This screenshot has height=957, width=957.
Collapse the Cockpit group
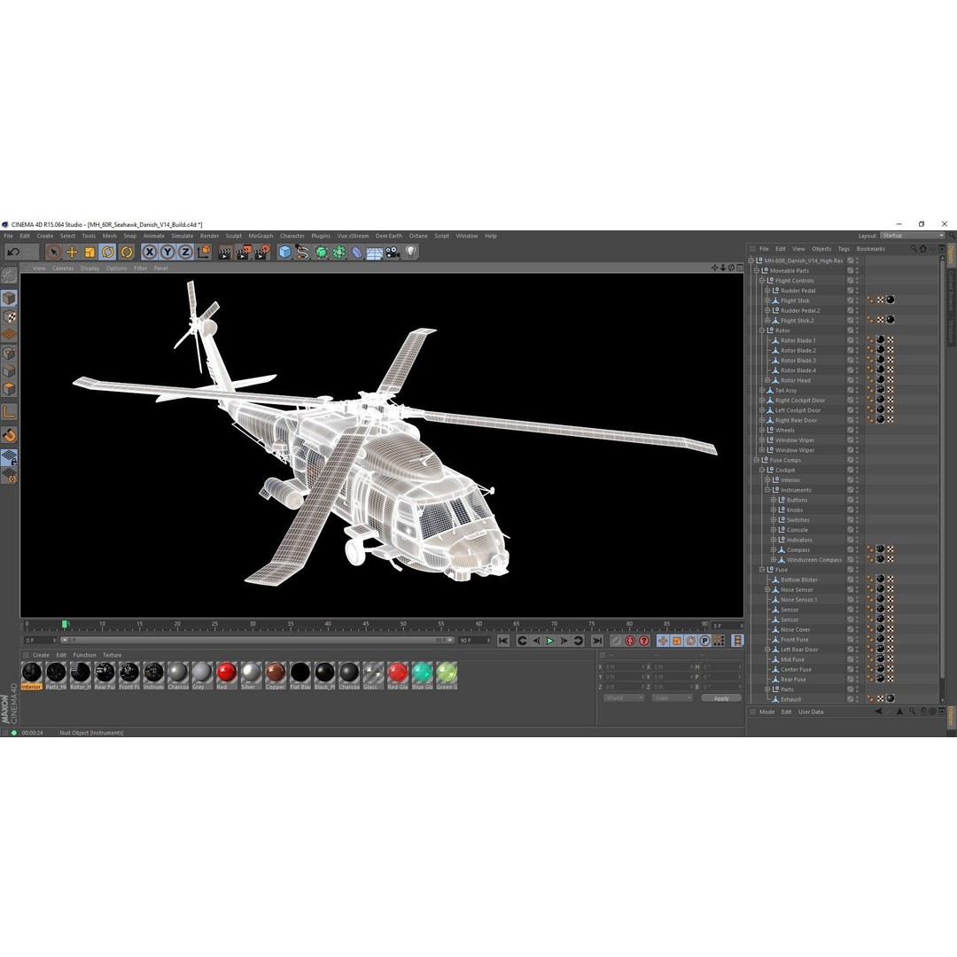coord(762,470)
